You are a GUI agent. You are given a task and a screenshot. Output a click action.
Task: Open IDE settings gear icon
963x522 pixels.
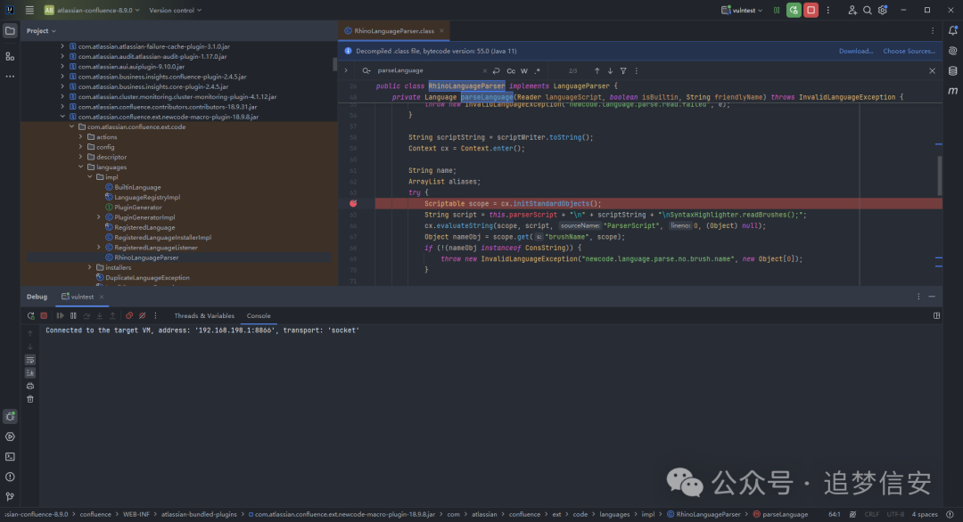click(x=883, y=10)
